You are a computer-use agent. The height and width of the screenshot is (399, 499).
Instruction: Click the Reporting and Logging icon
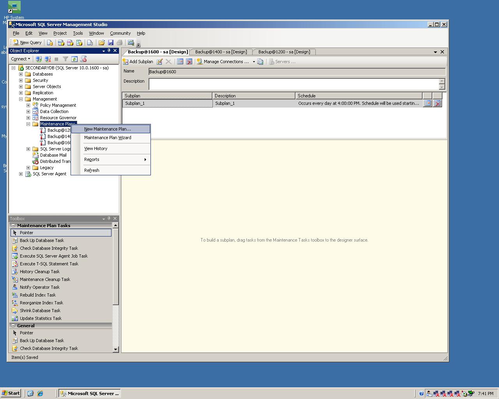(260, 62)
